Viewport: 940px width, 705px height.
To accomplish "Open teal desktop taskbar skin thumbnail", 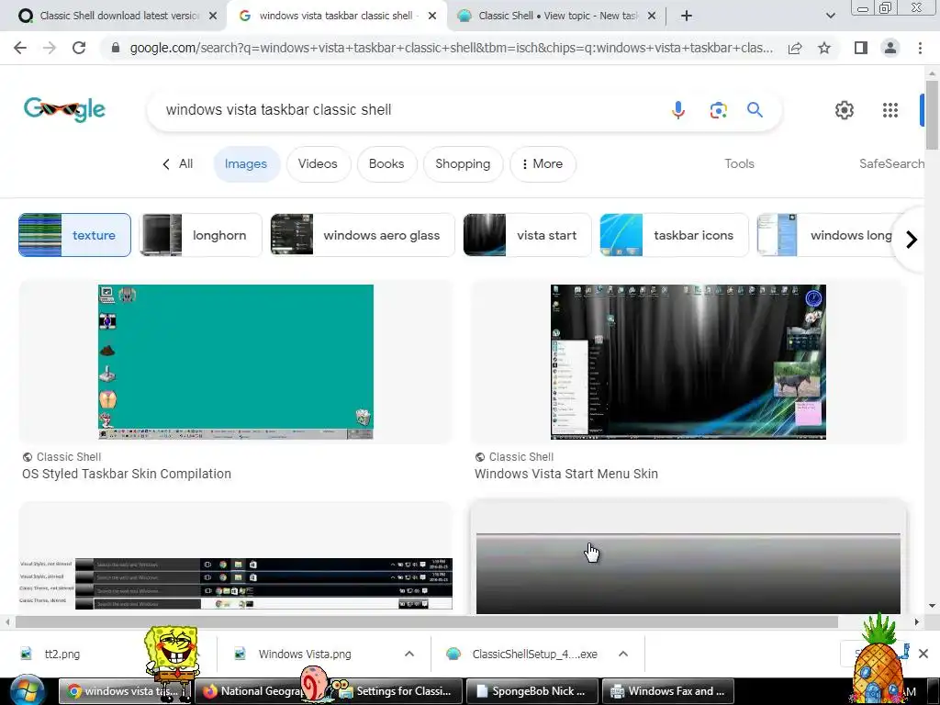I will tap(236, 362).
